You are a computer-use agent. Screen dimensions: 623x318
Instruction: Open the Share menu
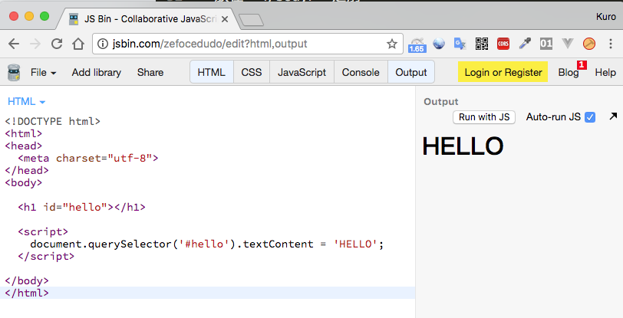pos(150,72)
